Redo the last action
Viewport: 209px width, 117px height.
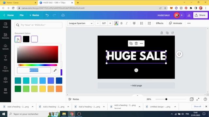tap(54, 15)
